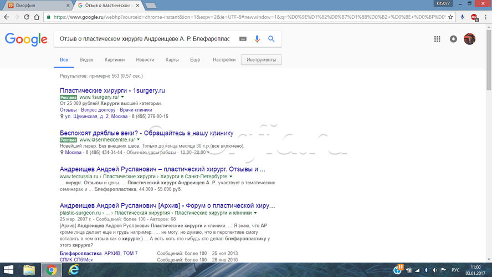Open the Вопрос доктору sitelink

click(x=98, y=110)
